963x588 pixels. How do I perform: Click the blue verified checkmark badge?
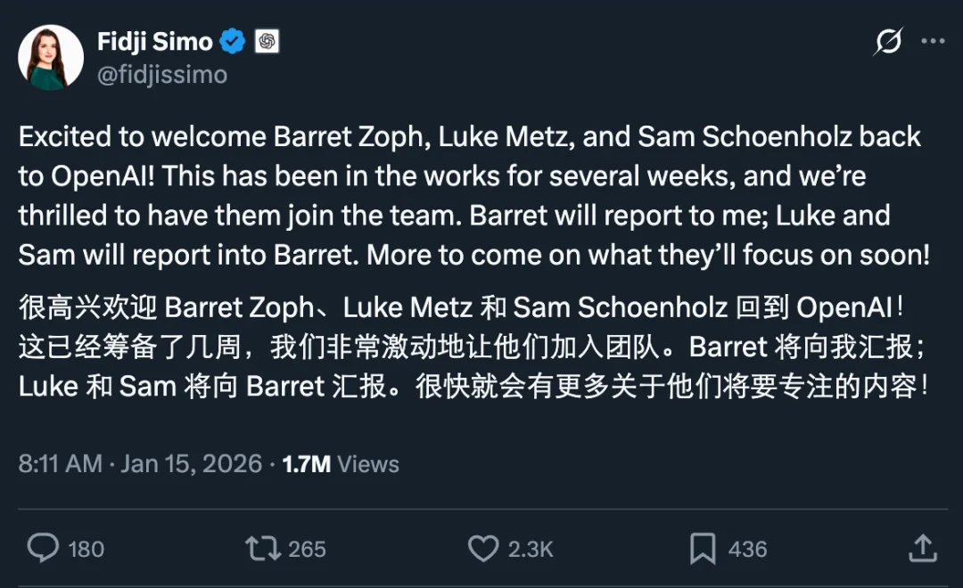(233, 40)
